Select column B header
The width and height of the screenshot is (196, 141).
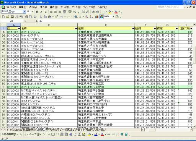point(49,25)
